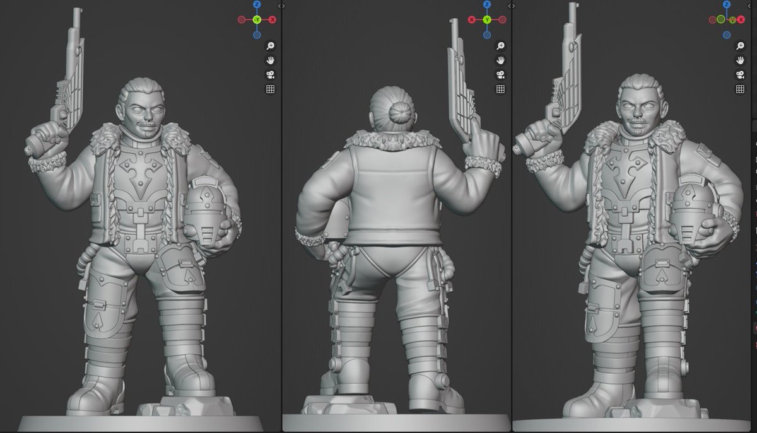This screenshot has height=433, width=757.
Task: Expand middle viewport sidebar arrow
Action: tap(510, 6)
